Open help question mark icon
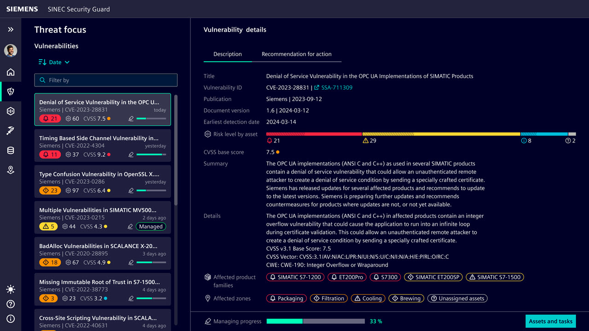Screen dimensions: 589x331 click(x=11, y=304)
